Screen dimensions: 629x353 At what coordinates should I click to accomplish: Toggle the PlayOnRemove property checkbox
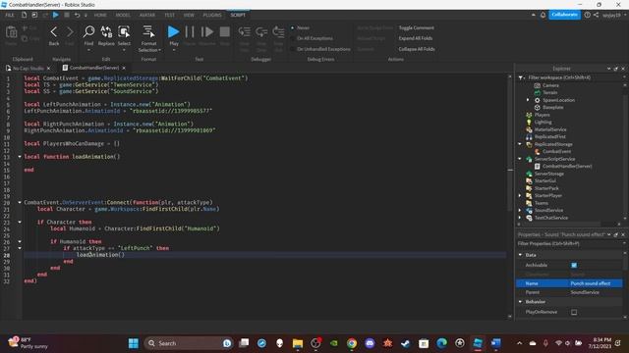574,312
